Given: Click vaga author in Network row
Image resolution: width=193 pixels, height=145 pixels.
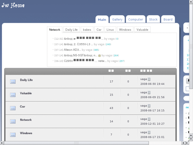Looking at the screenshot, I should [x=144, y=119].
